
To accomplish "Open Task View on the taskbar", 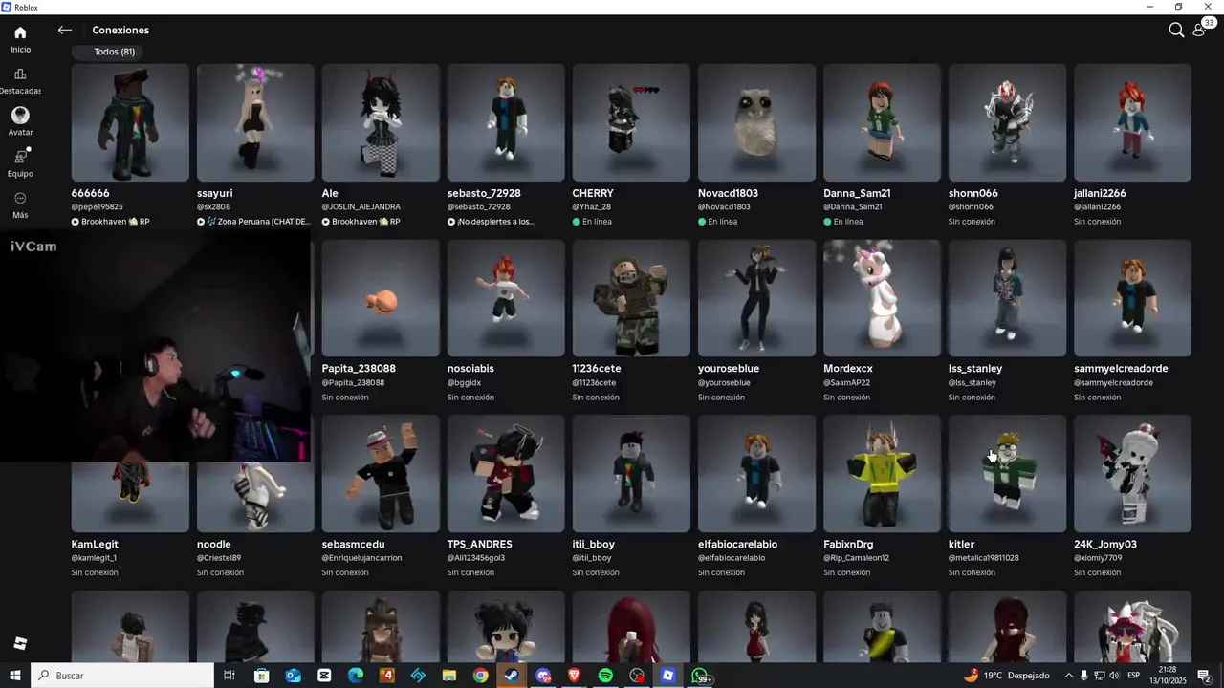I will tap(229, 676).
